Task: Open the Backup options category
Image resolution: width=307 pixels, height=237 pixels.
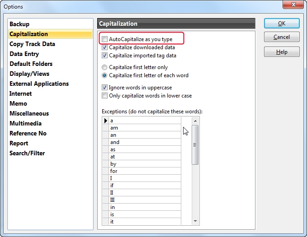Action: pos(19,24)
